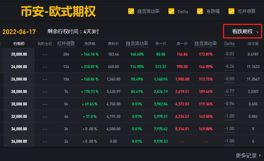Click ask price 6,324.57
Image resolution: width=264 pixels, height=161 pixels.
tap(182, 116)
